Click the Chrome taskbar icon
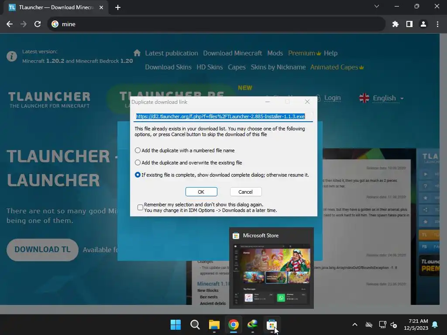Image resolution: width=447 pixels, height=335 pixels. click(233, 325)
